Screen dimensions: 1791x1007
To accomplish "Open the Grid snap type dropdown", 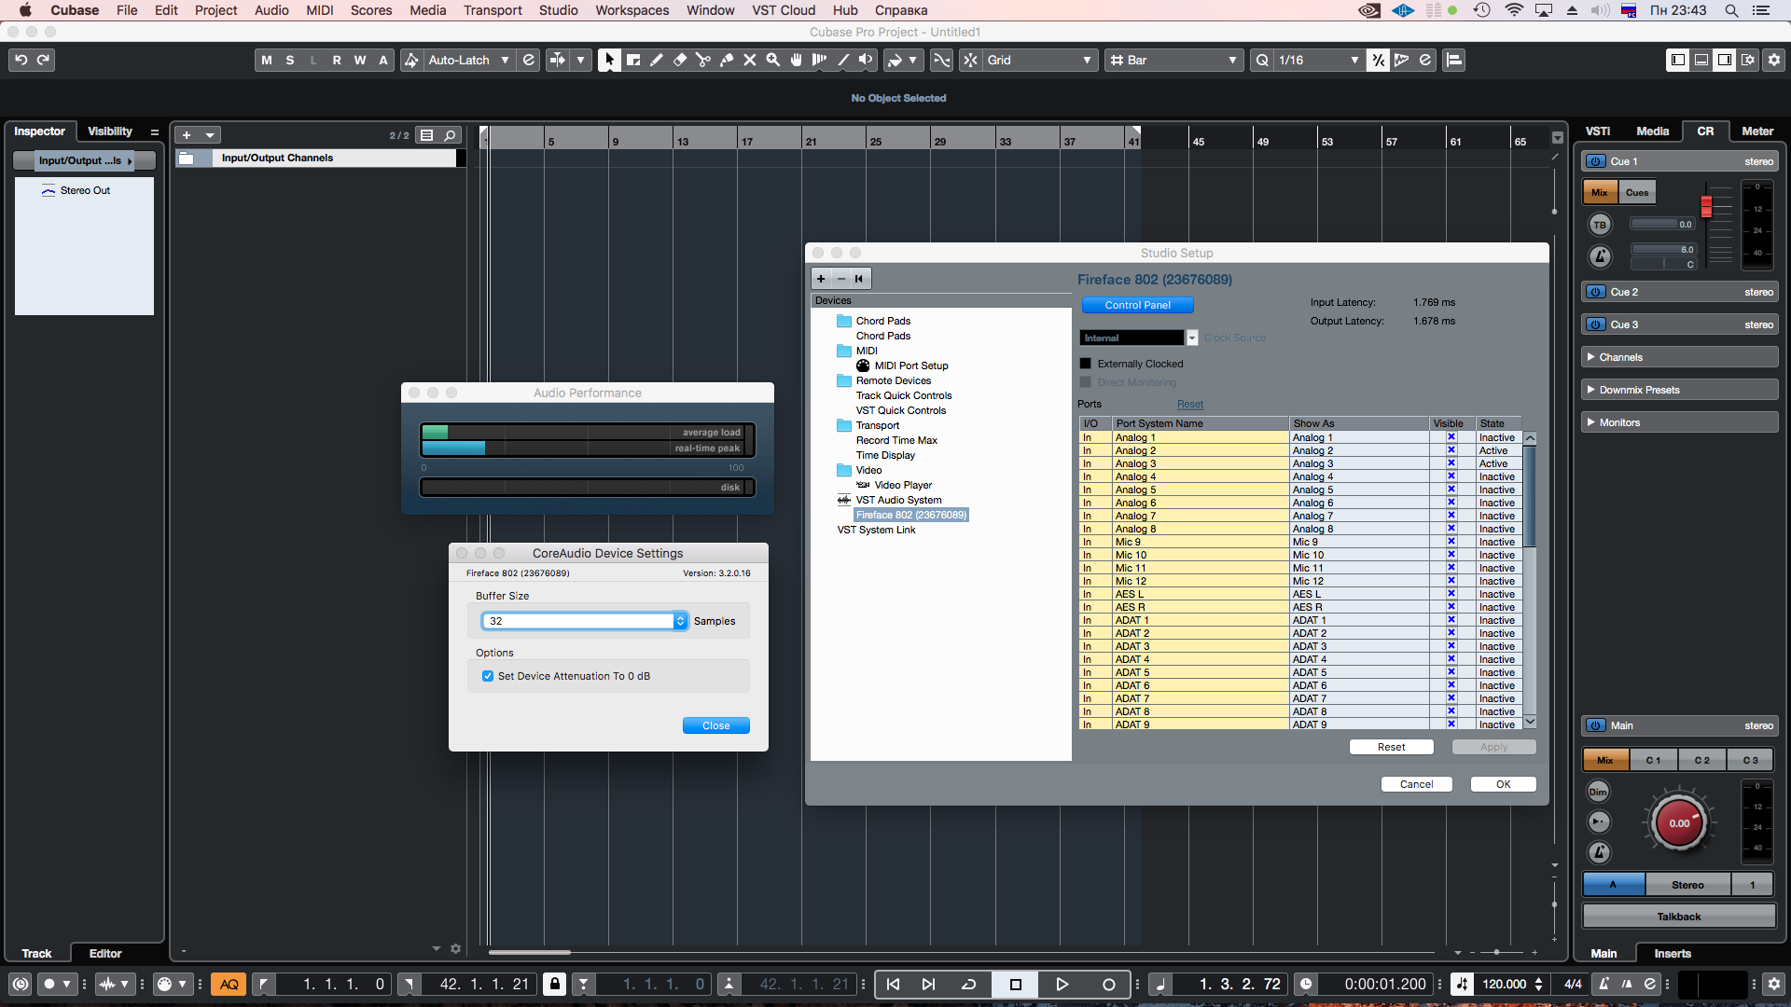I will pos(1040,60).
